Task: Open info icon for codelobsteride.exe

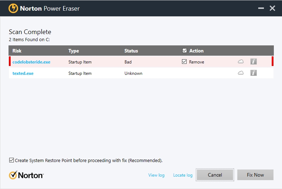Action: [253, 62]
